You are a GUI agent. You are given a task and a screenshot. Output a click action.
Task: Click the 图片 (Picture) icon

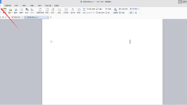tap(11, 10)
